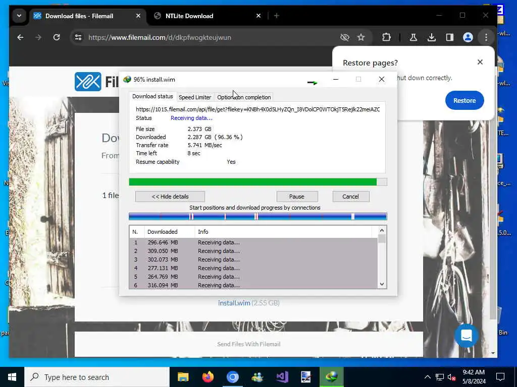
Task: Select connection row with 309.050 MB
Action: coord(253,251)
